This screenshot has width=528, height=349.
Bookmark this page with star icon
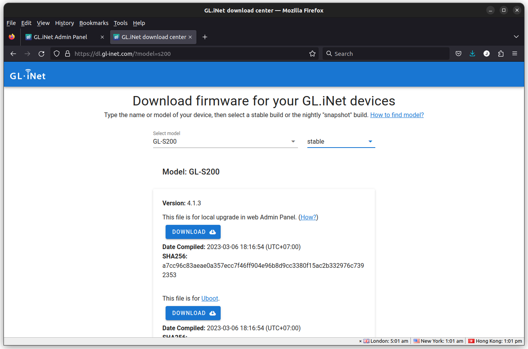coord(312,54)
